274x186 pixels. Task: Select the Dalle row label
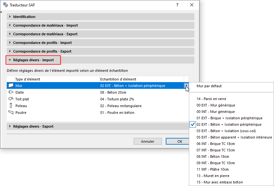[x=20, y=92]
